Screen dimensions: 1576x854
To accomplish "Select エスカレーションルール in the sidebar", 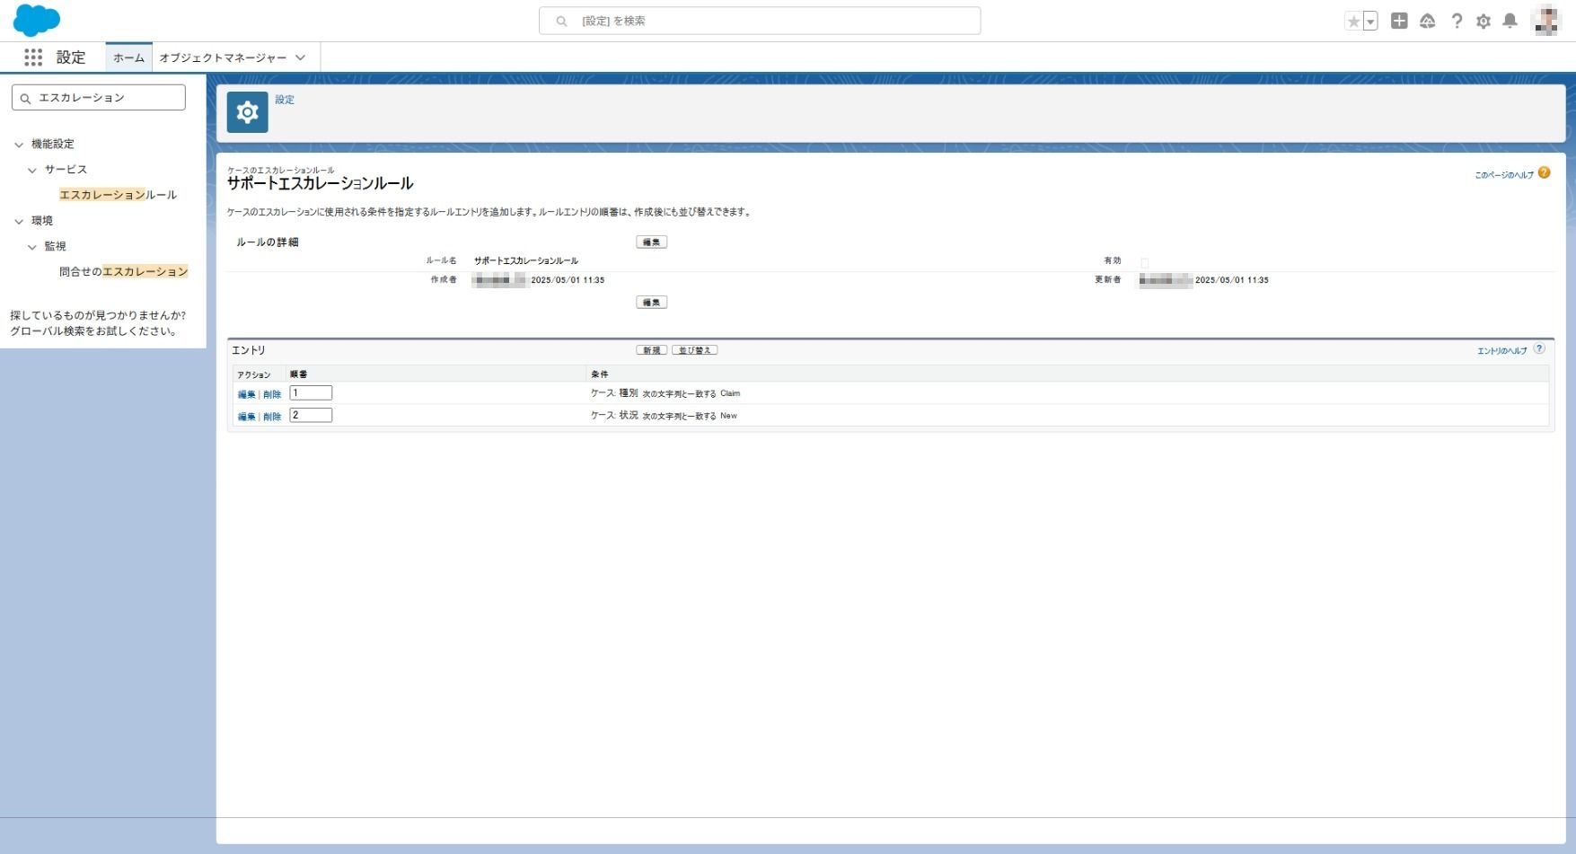I will point(118,195).
